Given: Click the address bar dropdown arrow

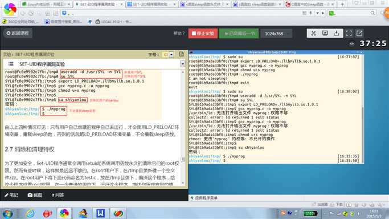Looking at the screenshot, I should pos(317,13).
